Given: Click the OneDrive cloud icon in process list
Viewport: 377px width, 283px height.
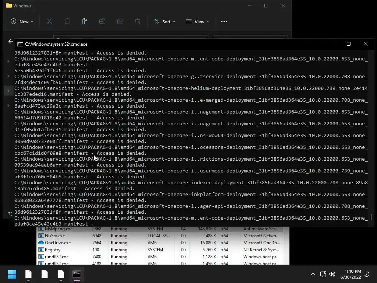Looking at the screenshot, I should click(x=41, y=242).
